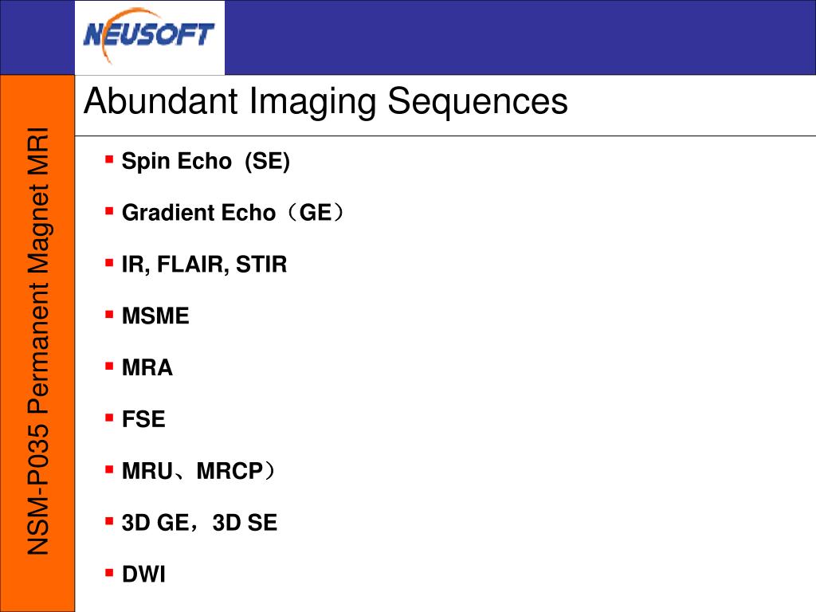Click the red bullet beside IR, FLAIR, STIR

109,263
